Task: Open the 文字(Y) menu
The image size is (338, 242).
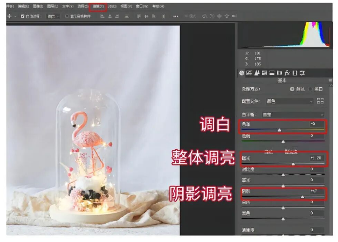Action: click(68, 6)
